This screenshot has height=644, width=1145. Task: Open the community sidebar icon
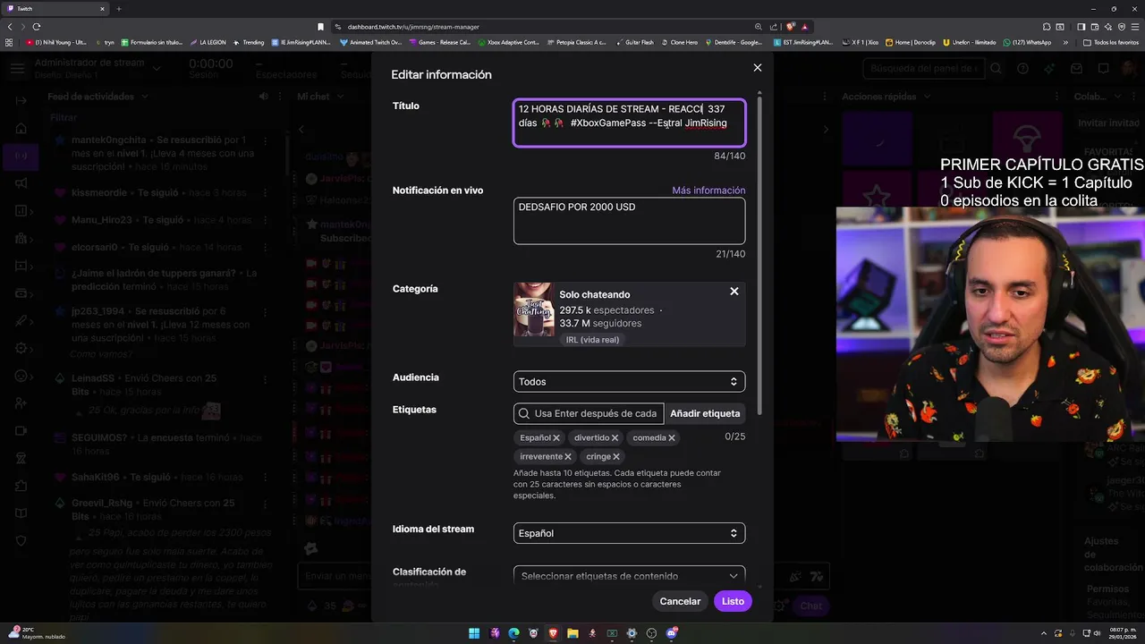pyautogui.click(x=21, y=239)
